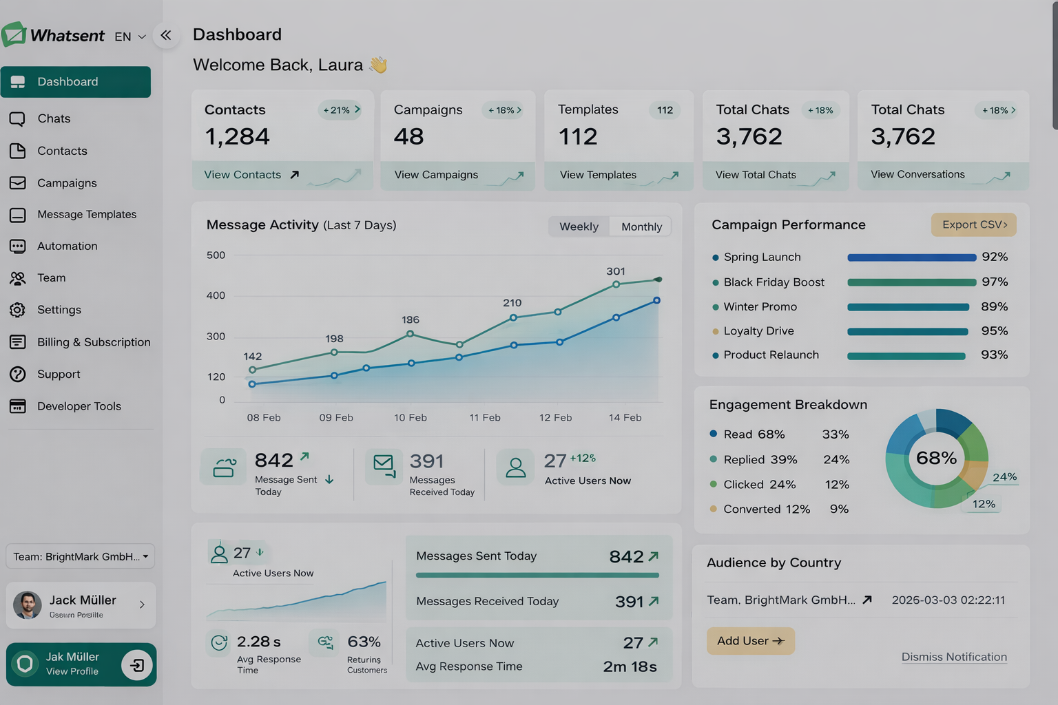Switch the activity chart to Weekly
Screen dimensions: 1058x705
[579, 227]
